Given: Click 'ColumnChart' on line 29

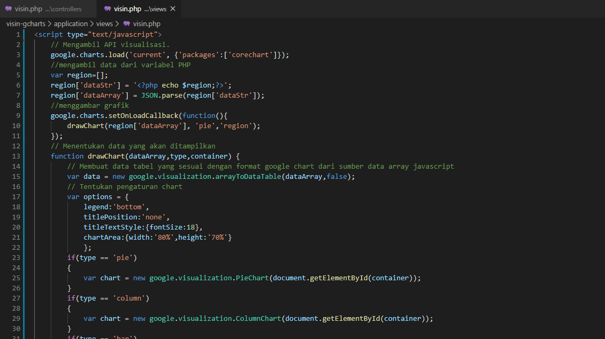Looking at the screenshot, I should point(258,319).
